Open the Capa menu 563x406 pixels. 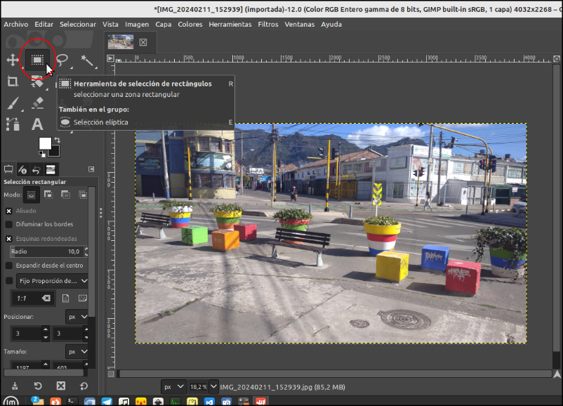[x=164, y=25]
